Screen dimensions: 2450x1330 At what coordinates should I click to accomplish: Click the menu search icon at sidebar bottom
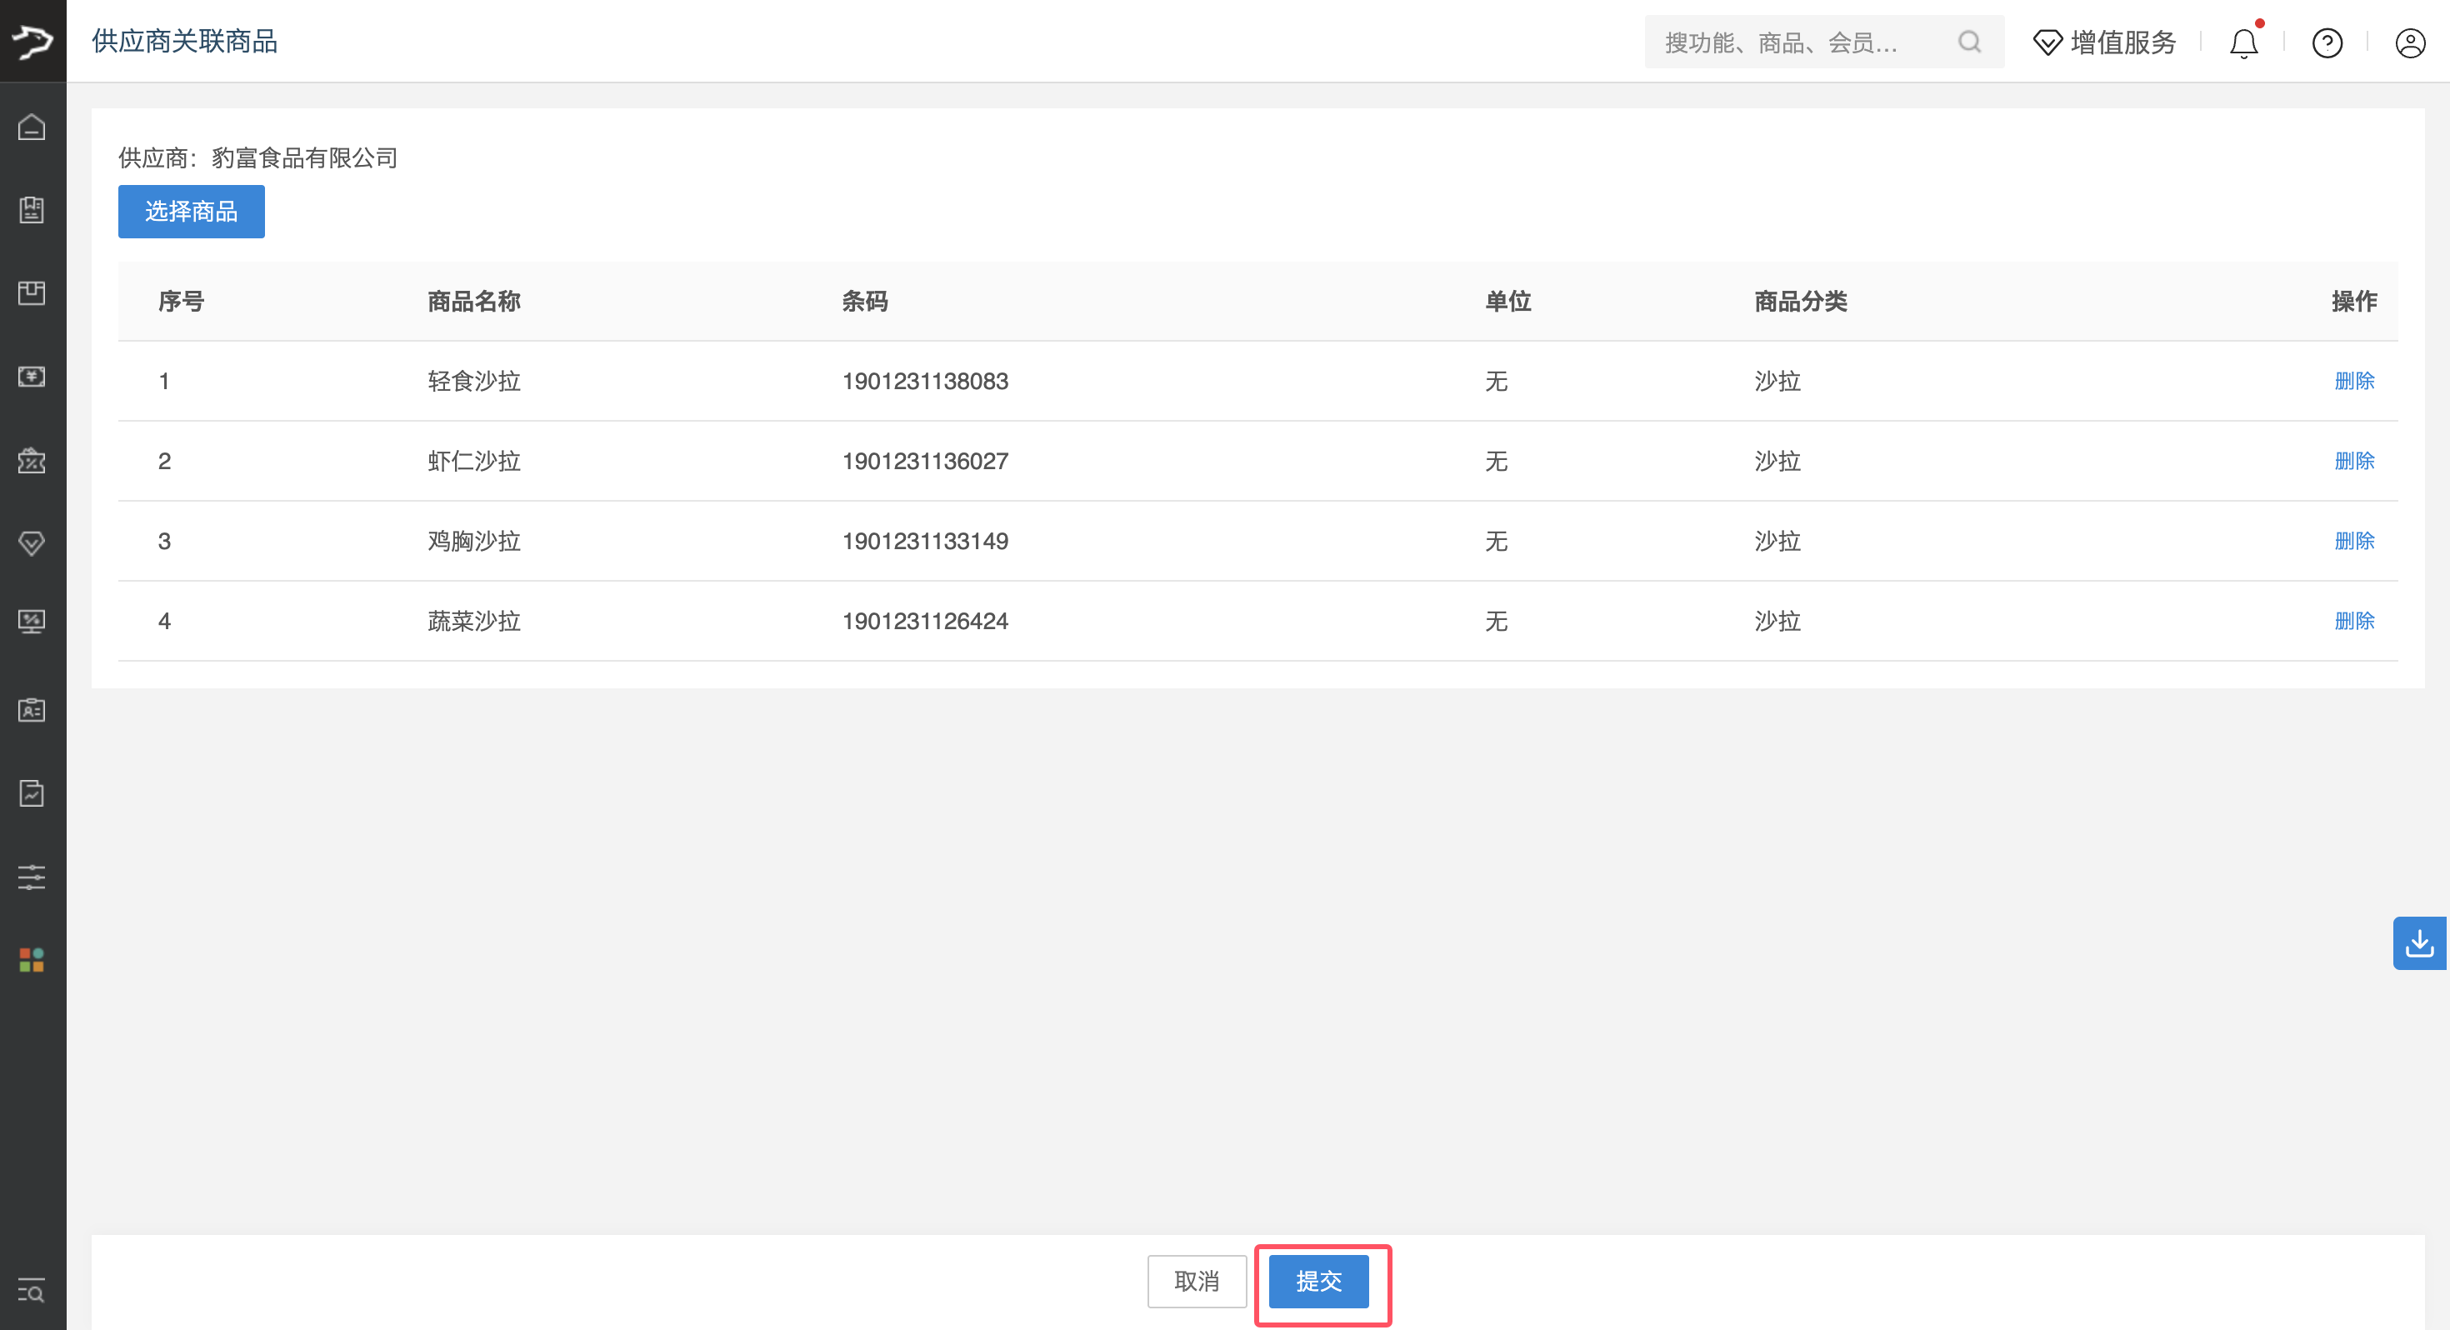(x=32, y=1291)
